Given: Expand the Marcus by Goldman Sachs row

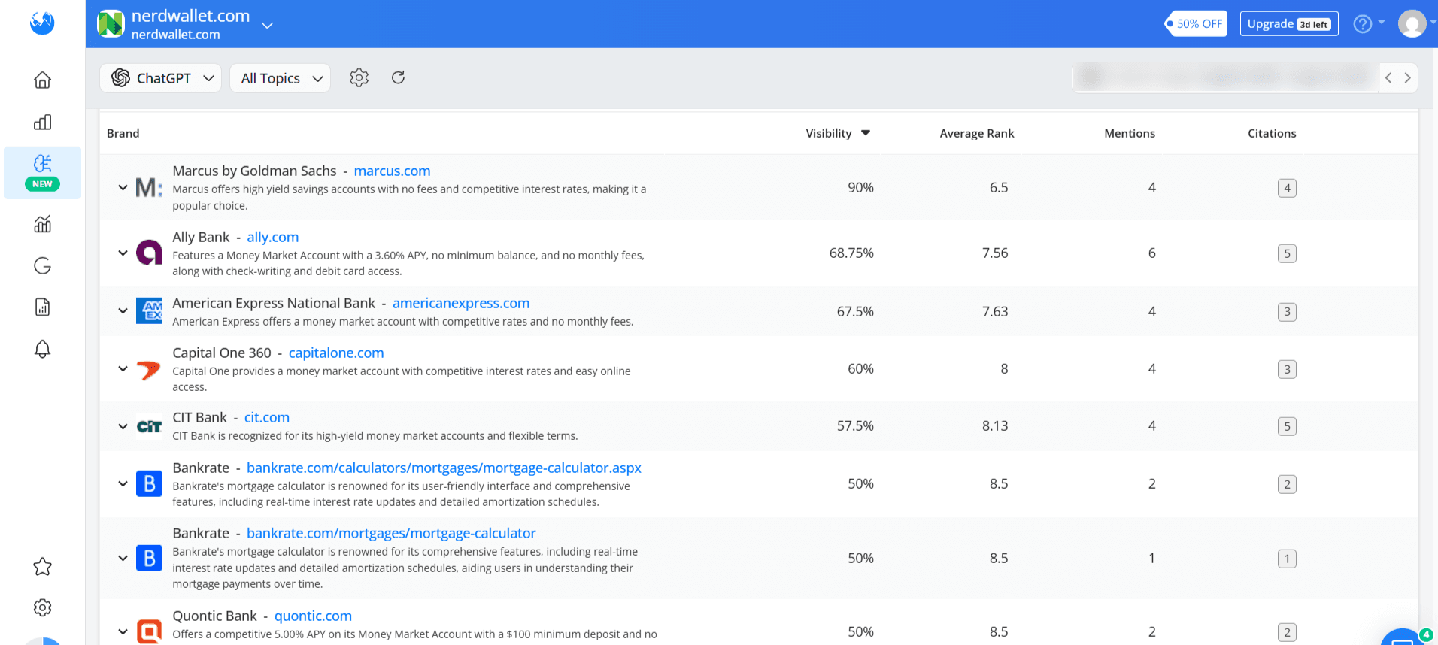Looking at the screenshot, I should (123, 187).
